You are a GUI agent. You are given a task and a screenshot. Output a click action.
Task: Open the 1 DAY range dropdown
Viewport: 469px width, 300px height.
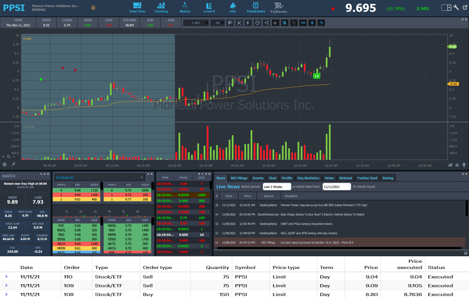pyautogui.click(x=196, y=23)
